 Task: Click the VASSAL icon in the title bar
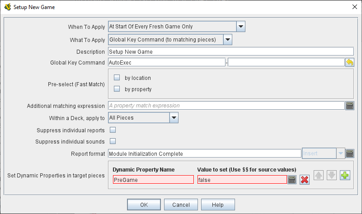point(8,7)
